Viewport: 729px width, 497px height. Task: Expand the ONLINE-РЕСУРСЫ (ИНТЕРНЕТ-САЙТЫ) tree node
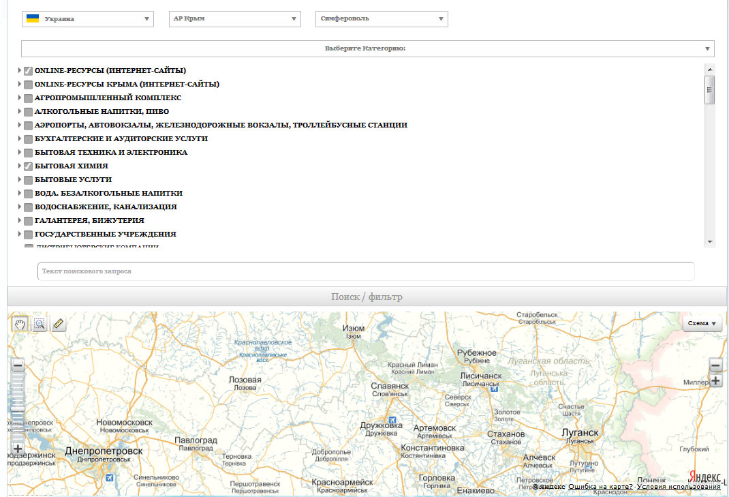coord(20,70)
